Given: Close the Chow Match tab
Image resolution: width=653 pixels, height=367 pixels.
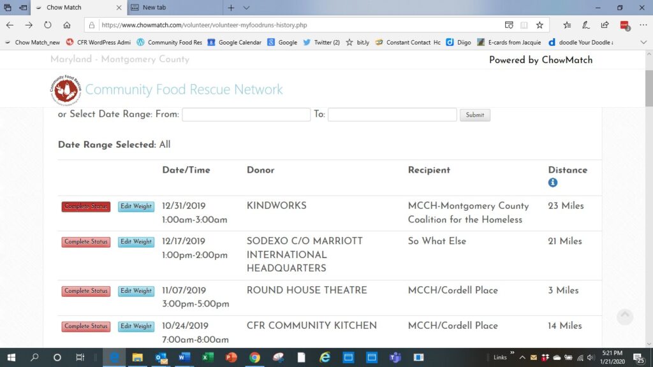Looking at the screenshot, I should pos(119,8).
